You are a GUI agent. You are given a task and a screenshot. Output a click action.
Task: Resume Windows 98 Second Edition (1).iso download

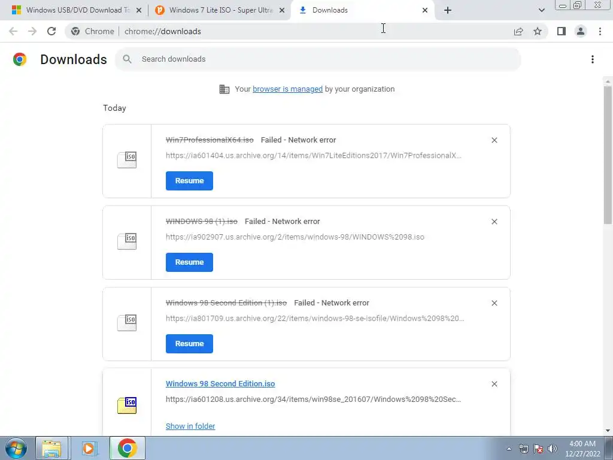189,343
